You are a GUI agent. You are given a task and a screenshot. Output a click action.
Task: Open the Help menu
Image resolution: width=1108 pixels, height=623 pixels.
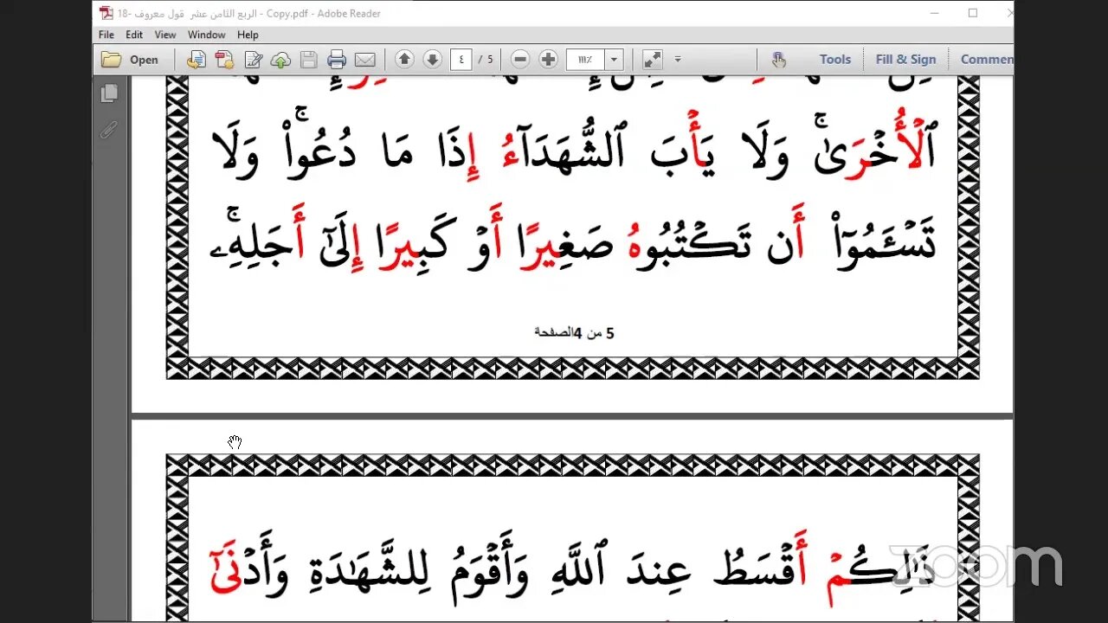pos(248,35)
